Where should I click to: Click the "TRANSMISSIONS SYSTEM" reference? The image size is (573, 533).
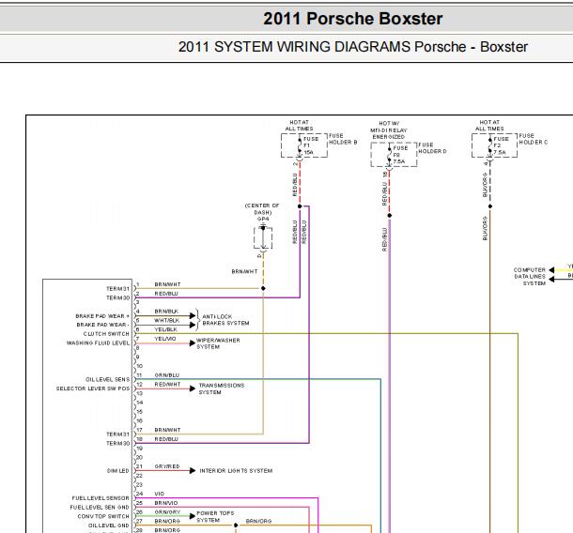pyautogui.click(x=222, y=388)
